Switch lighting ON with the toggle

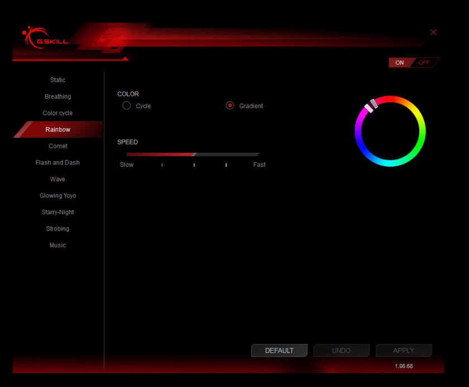pyautogui.click(x=400, y=62)
